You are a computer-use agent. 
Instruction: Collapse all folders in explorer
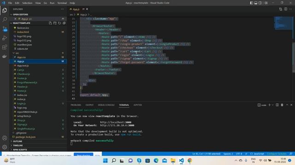tap(64, 23)
